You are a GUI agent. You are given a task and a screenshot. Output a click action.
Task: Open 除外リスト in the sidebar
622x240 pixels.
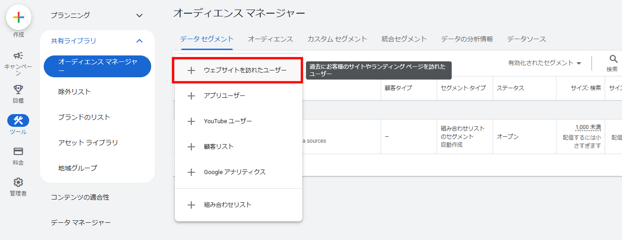[75, 92]
